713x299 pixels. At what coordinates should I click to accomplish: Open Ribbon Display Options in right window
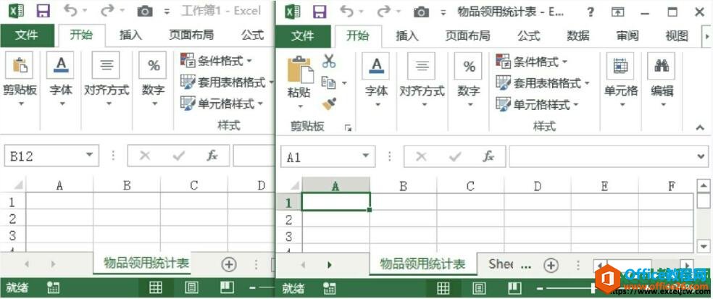617,12
